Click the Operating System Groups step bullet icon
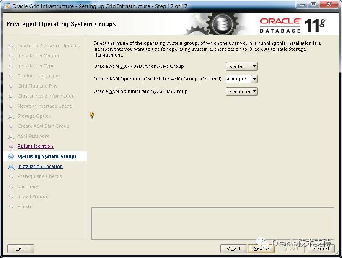The height and width of the screenshot is (258, 342). tap(11, 156)
